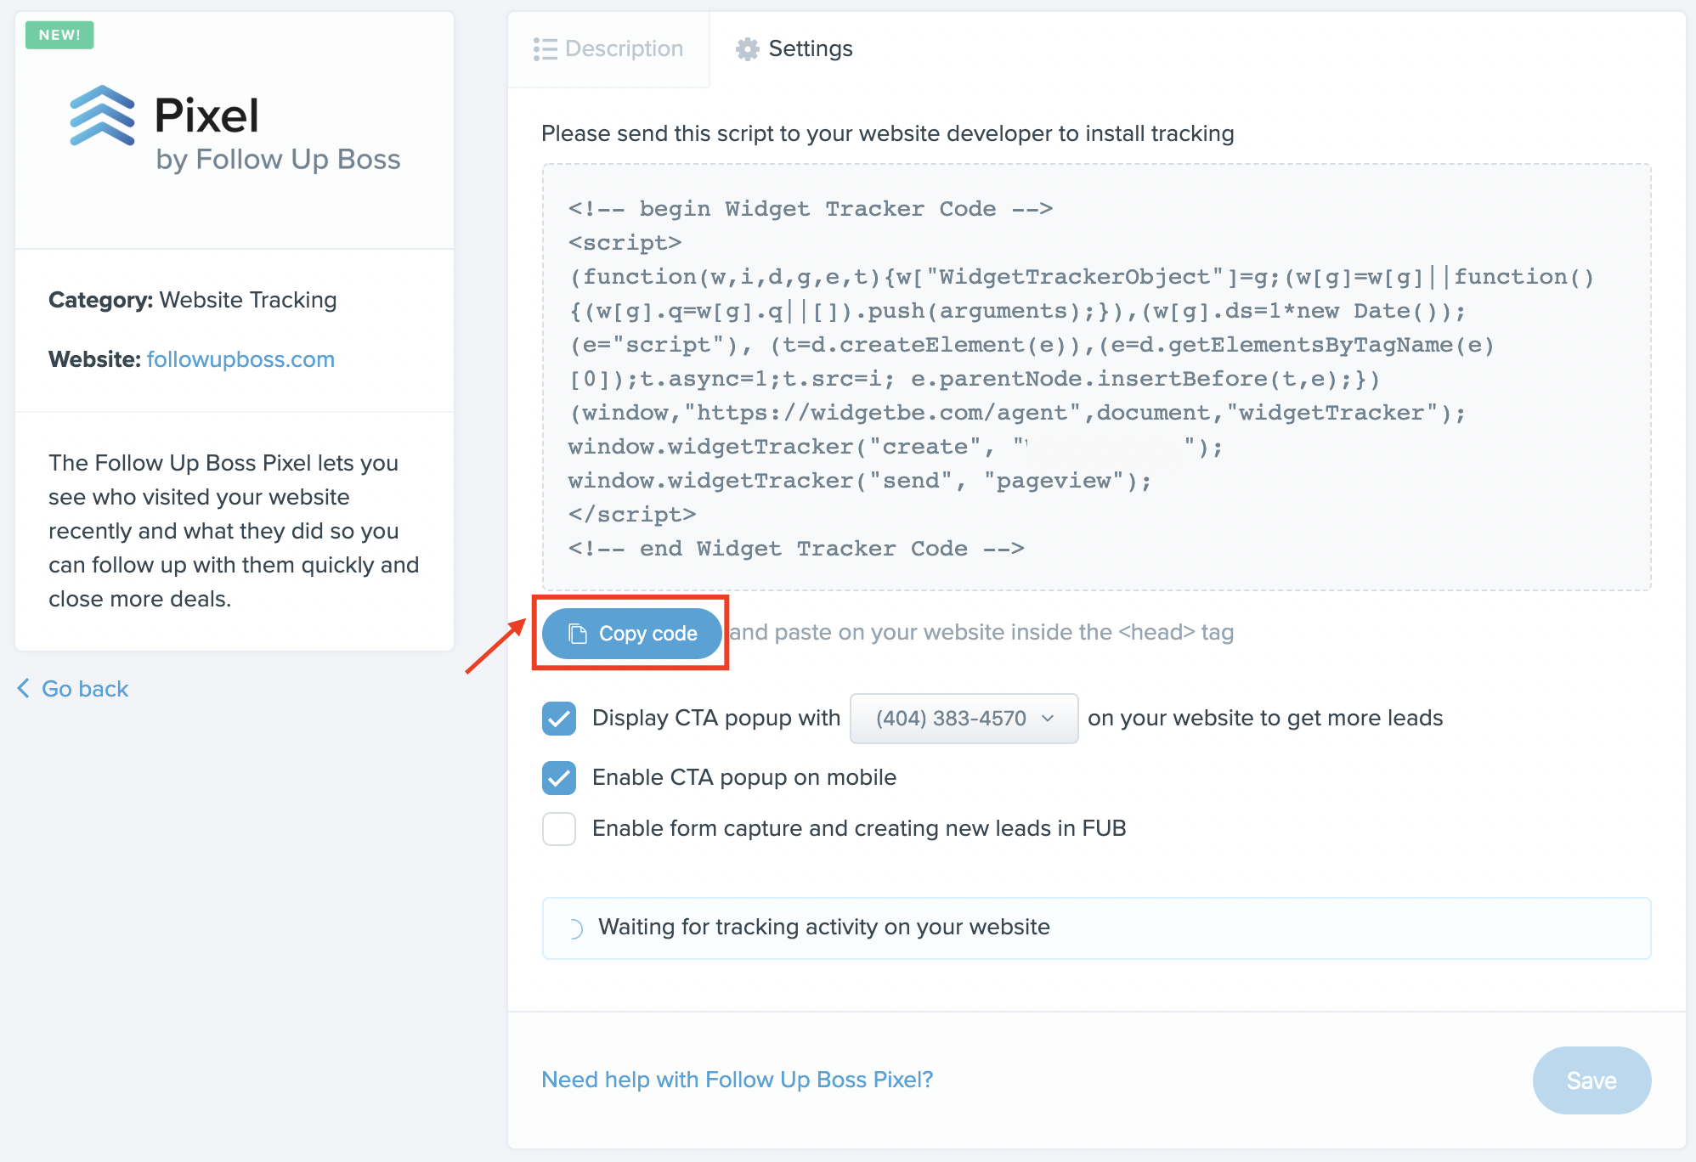Open the phone number dropdown

click(x=964, y=719)
